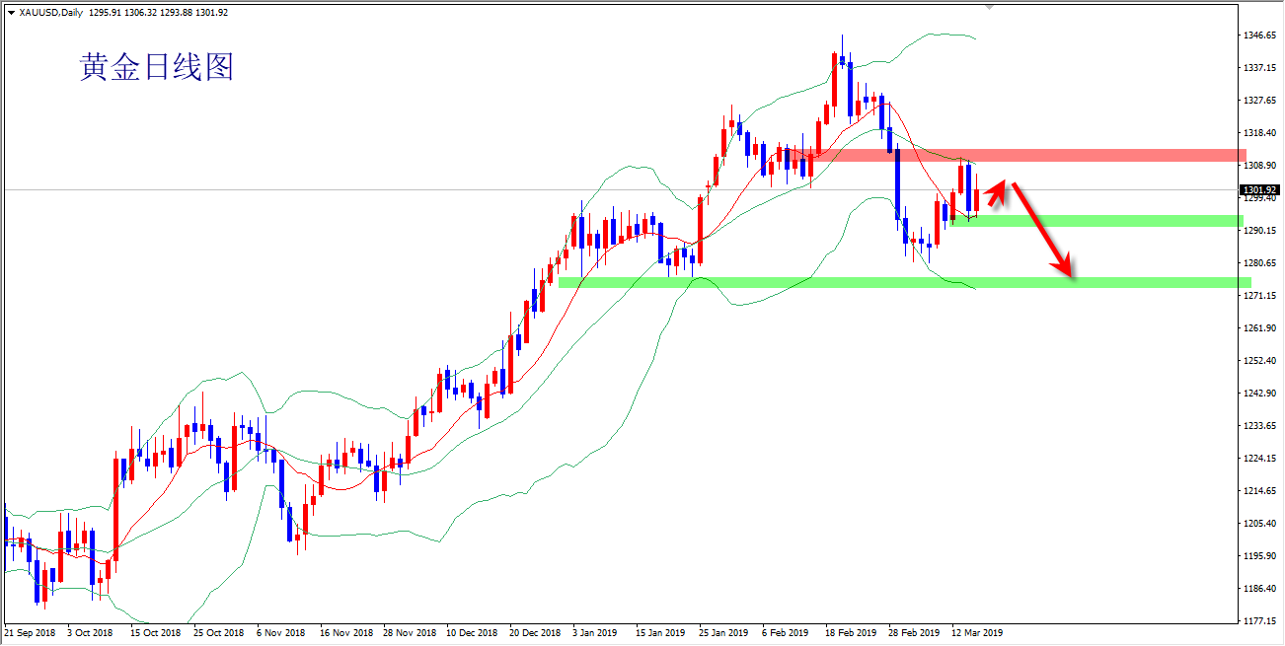Image resolution: width=1285 pixels, height=646 pixels.
Task: Click the latest red candle at right edge
Action: [x=977, y=200]
